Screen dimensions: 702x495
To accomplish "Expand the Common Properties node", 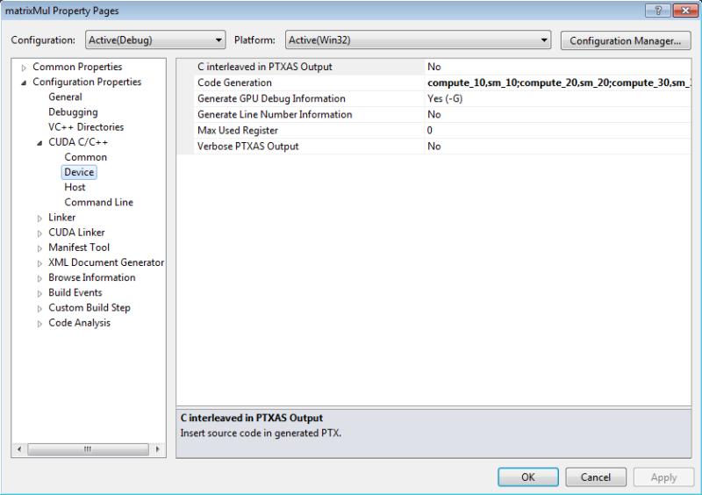I will tap(24, 68).
